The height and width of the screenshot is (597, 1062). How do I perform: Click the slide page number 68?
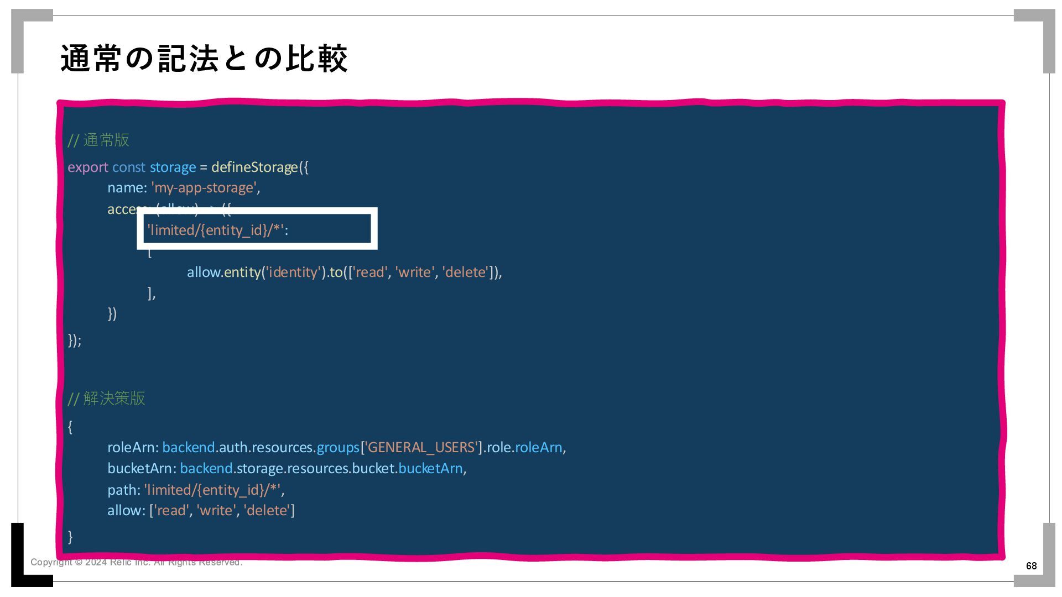pos(1031,565)
